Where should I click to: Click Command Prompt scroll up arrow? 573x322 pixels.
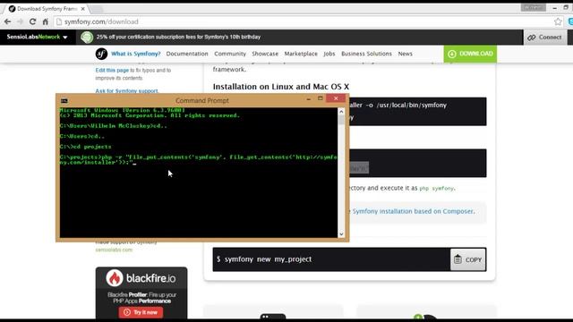point(341,111)
